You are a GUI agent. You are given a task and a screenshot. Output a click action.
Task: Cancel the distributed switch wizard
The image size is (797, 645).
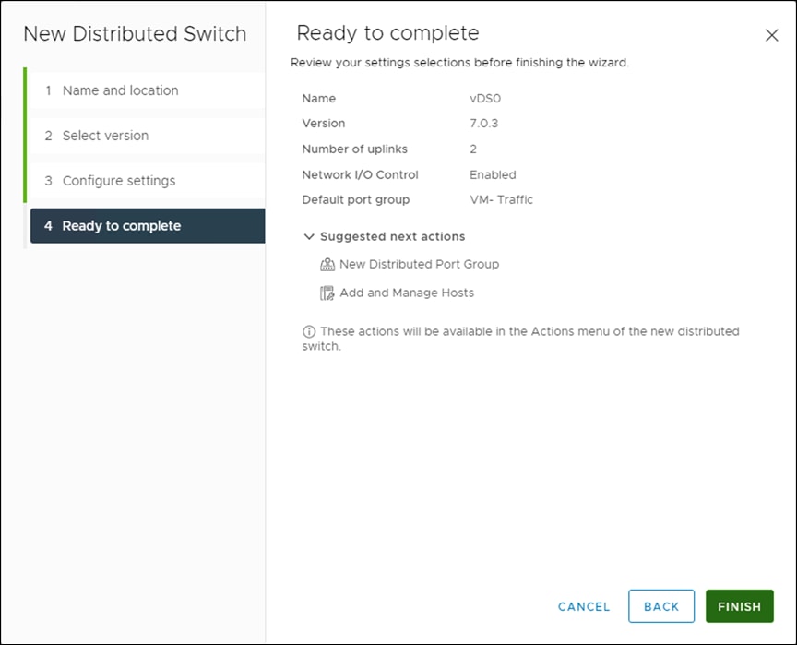coord(583,606)
